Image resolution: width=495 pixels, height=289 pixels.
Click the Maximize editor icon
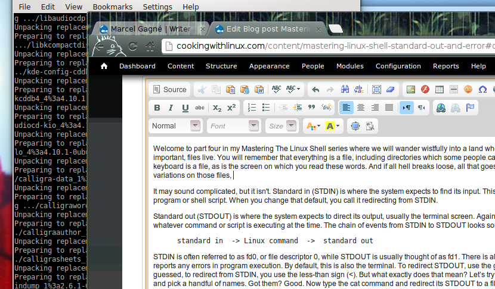[355, 126]
